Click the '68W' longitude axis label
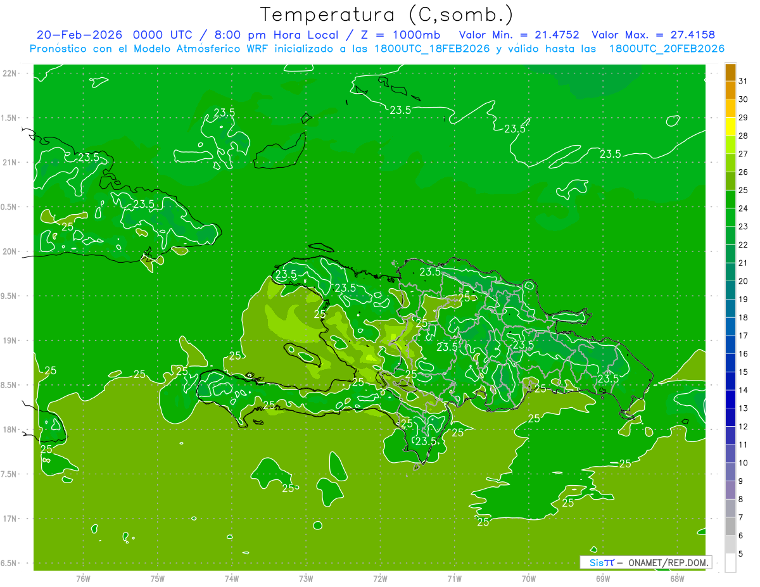The width and height of the screenshot is (760, 587). (x=677, y=579)
